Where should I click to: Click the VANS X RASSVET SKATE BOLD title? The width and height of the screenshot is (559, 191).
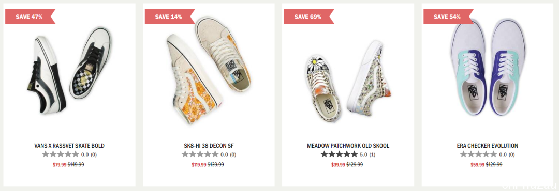[69, 146]
